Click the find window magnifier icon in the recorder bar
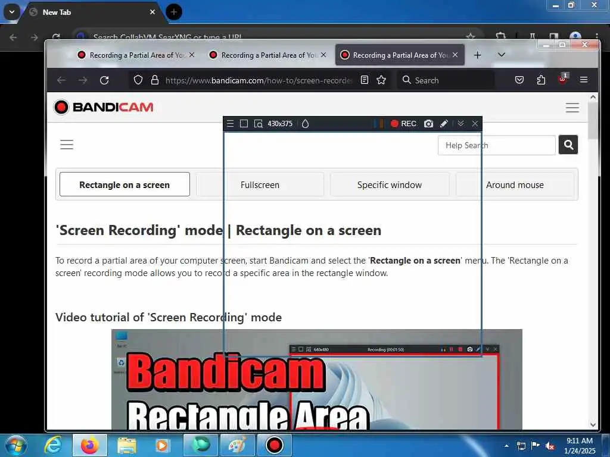The height and width of the screenshot is (457, 610). pos(258,124)
